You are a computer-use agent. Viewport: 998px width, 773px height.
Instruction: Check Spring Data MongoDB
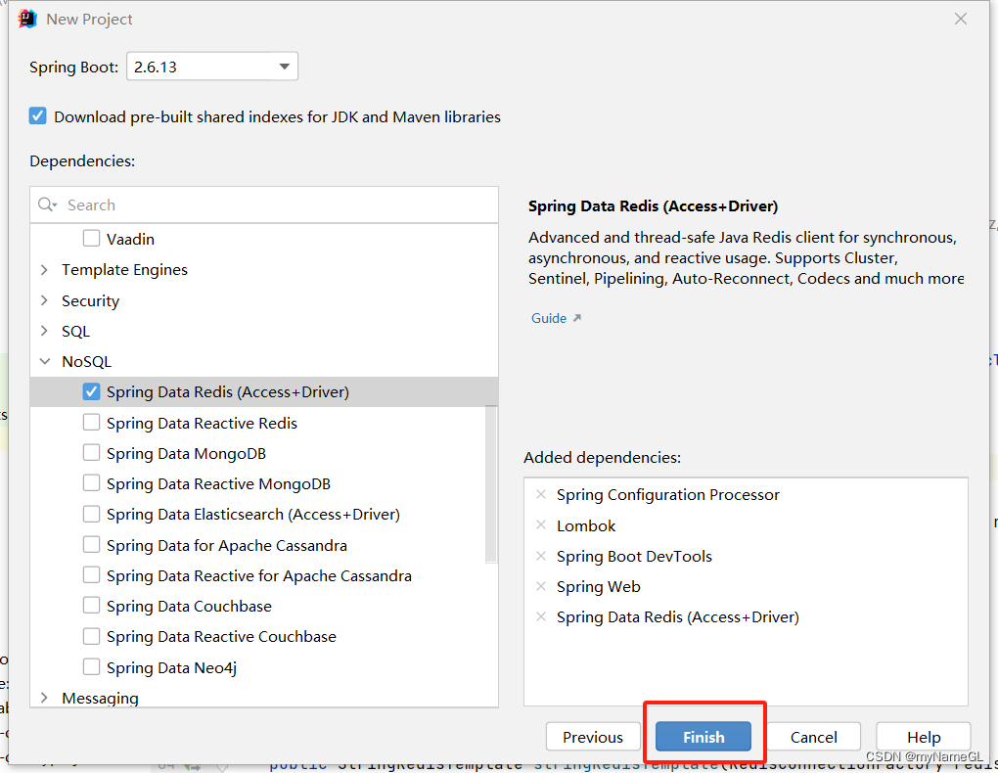91,453
